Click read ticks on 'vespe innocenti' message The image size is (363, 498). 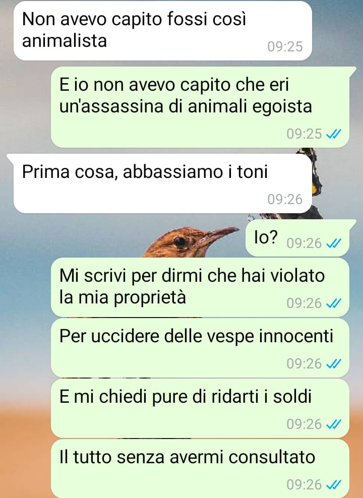[x=334, y=363]
